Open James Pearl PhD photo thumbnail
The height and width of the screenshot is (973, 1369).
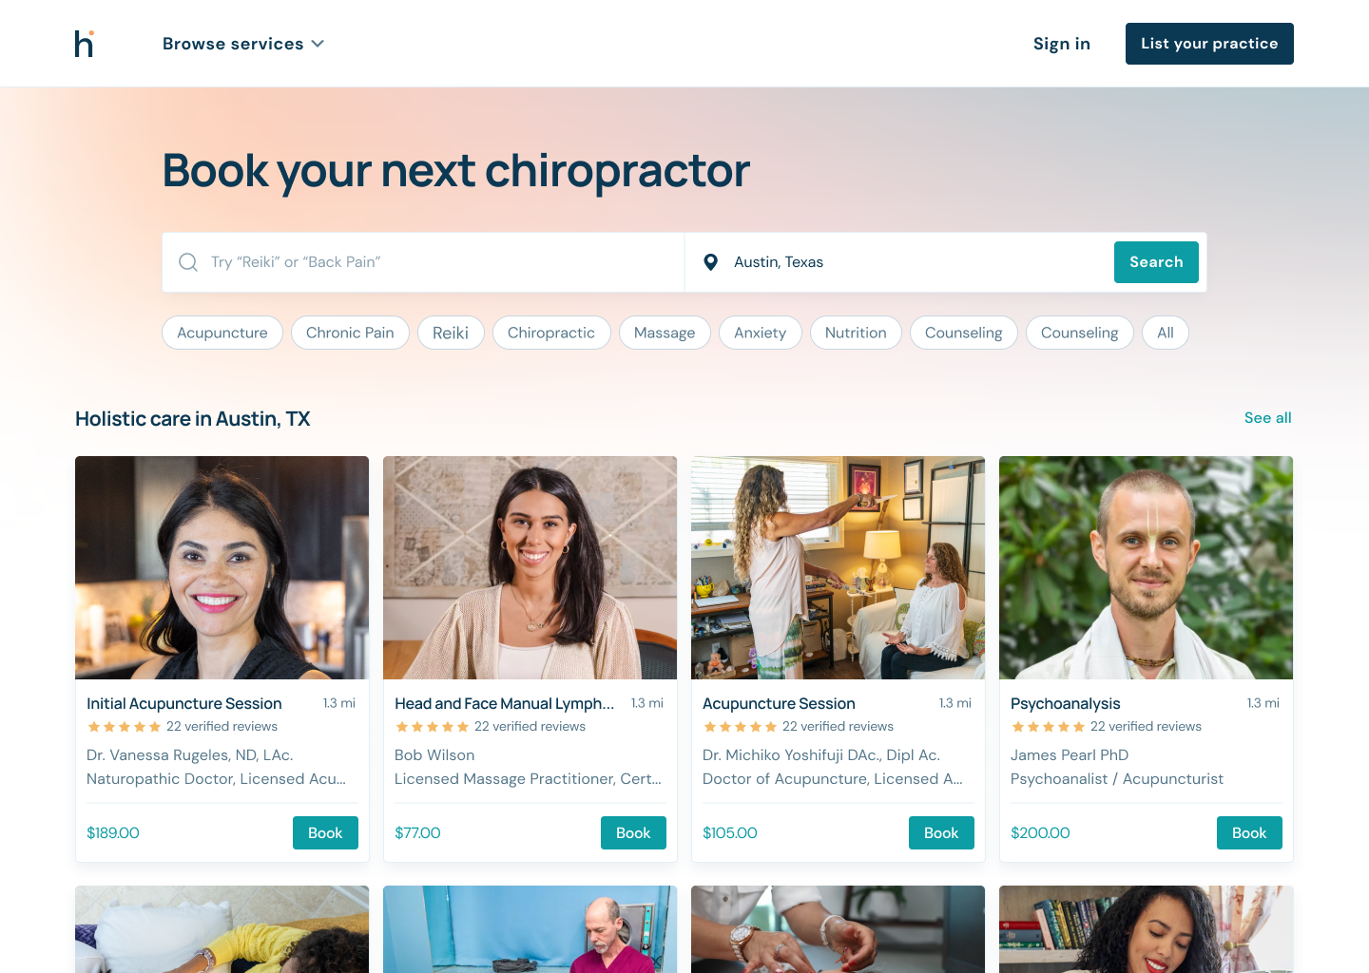[x=1147, y=567]
